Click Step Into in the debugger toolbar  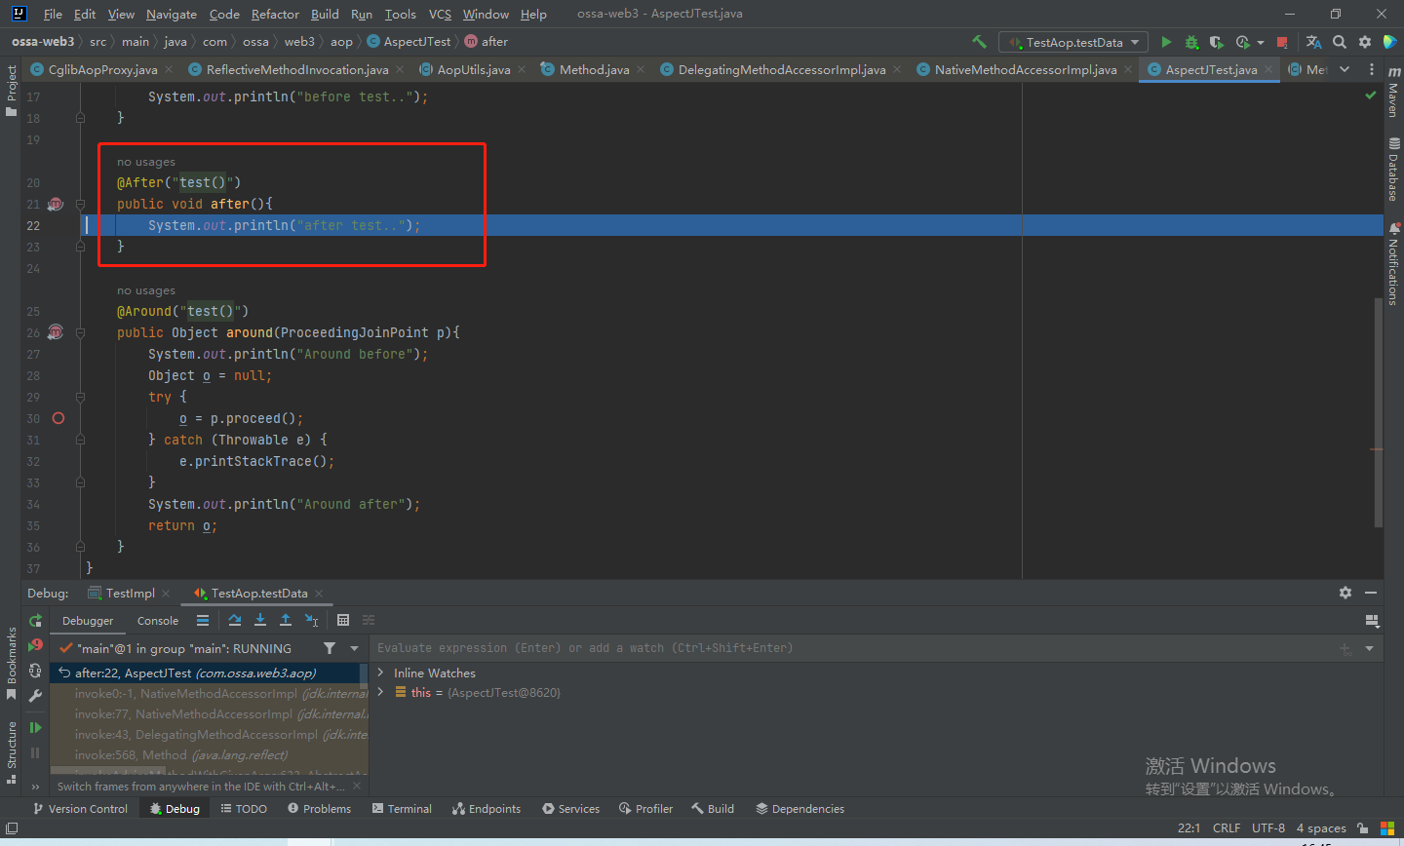coord(260,620)
